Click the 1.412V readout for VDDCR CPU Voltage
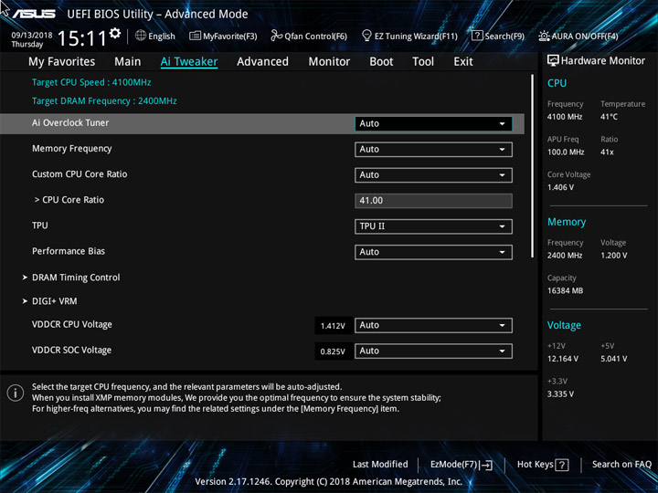This screenshot has height=493, width=658. click(x=333, y=326)
